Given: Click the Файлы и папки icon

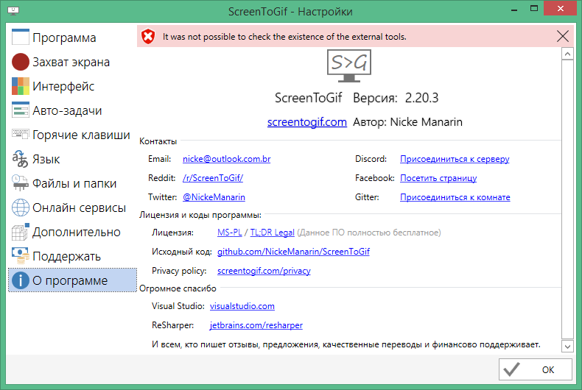Looking at the screenshot, I should 21,183.
